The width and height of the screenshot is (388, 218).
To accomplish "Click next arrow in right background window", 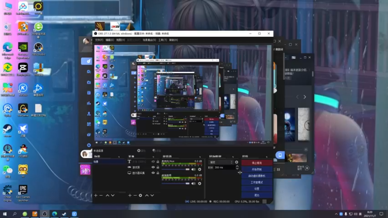I will point(305,97).
